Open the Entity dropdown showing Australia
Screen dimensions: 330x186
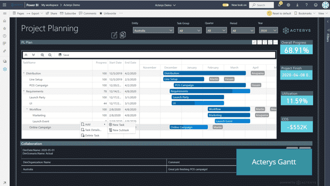[153, 31]
